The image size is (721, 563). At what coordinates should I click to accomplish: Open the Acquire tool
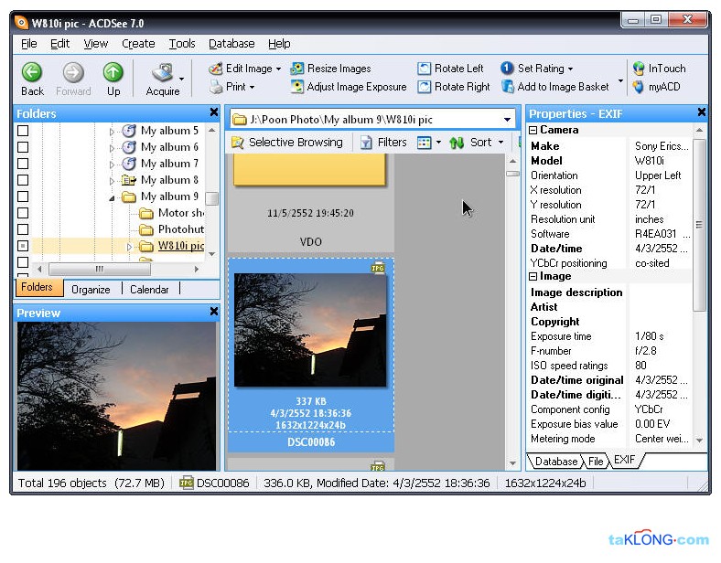click(163, 75)
